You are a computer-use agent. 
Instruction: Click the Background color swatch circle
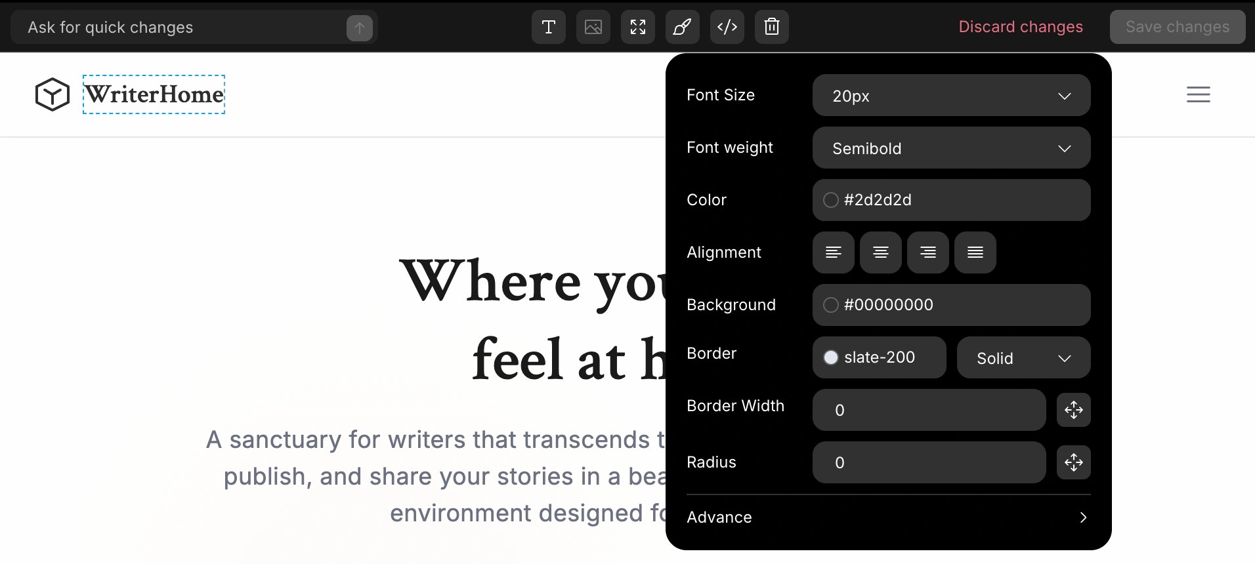(x=831, y=305)
